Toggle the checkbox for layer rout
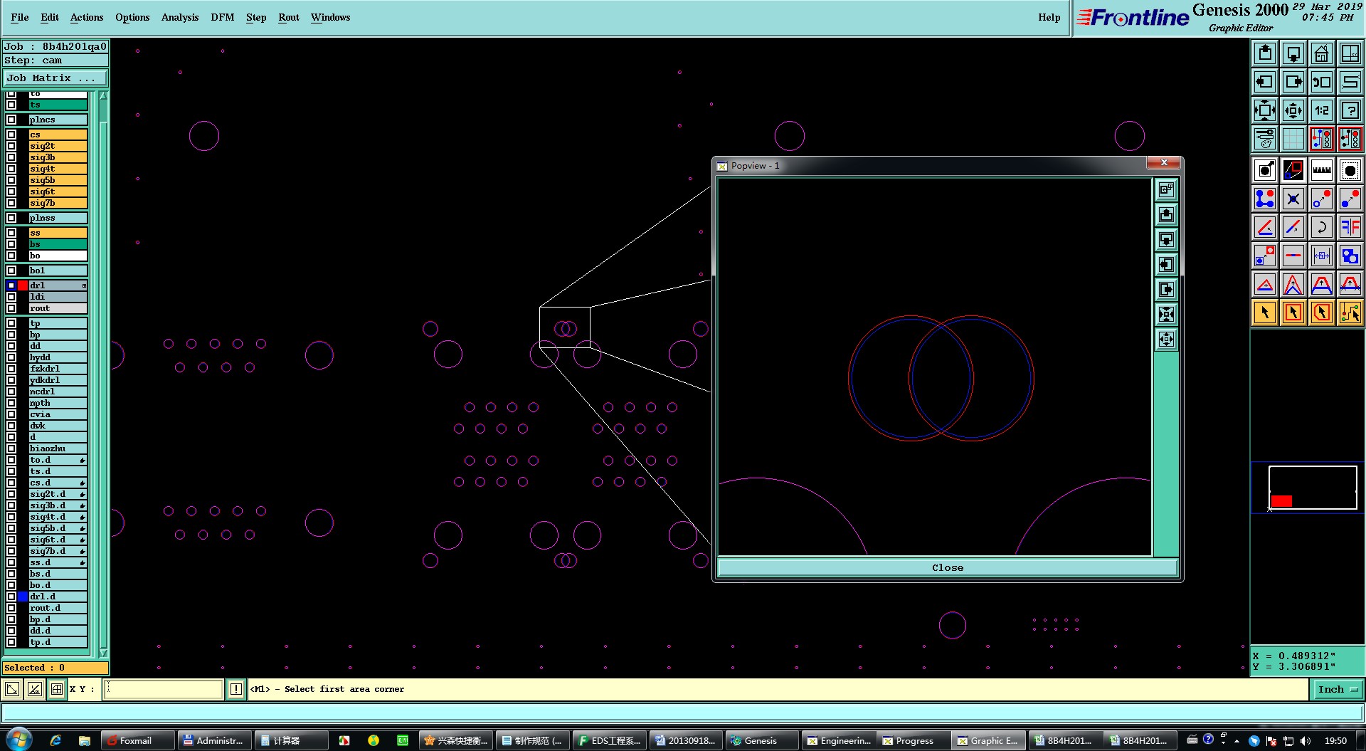 11,308
